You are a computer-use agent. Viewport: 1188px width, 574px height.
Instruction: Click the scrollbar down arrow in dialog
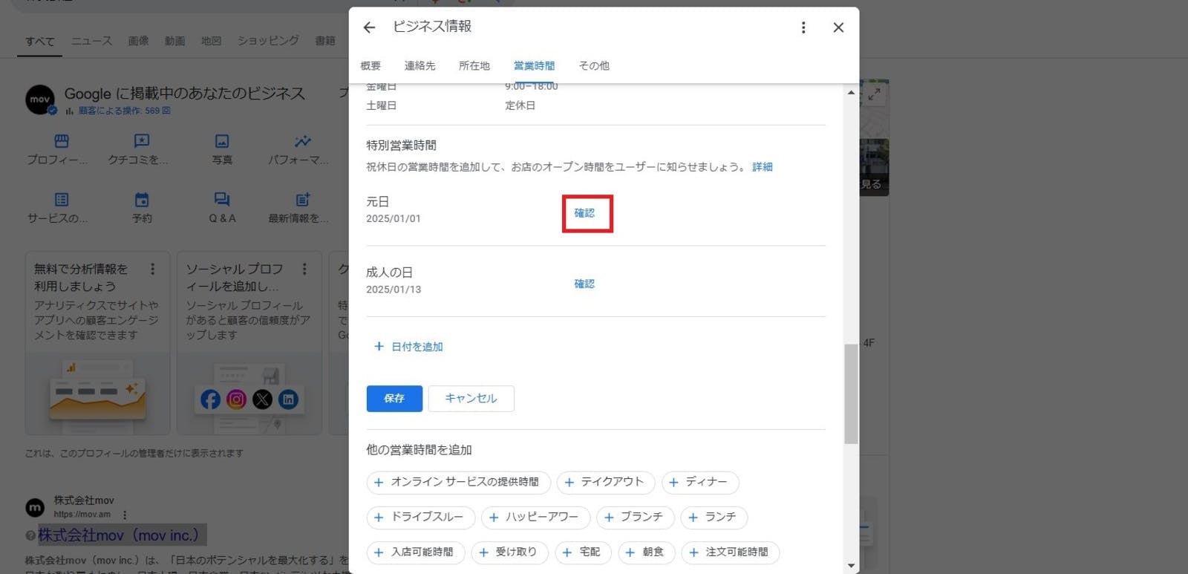pyautogui.click(x=851, y=566)
